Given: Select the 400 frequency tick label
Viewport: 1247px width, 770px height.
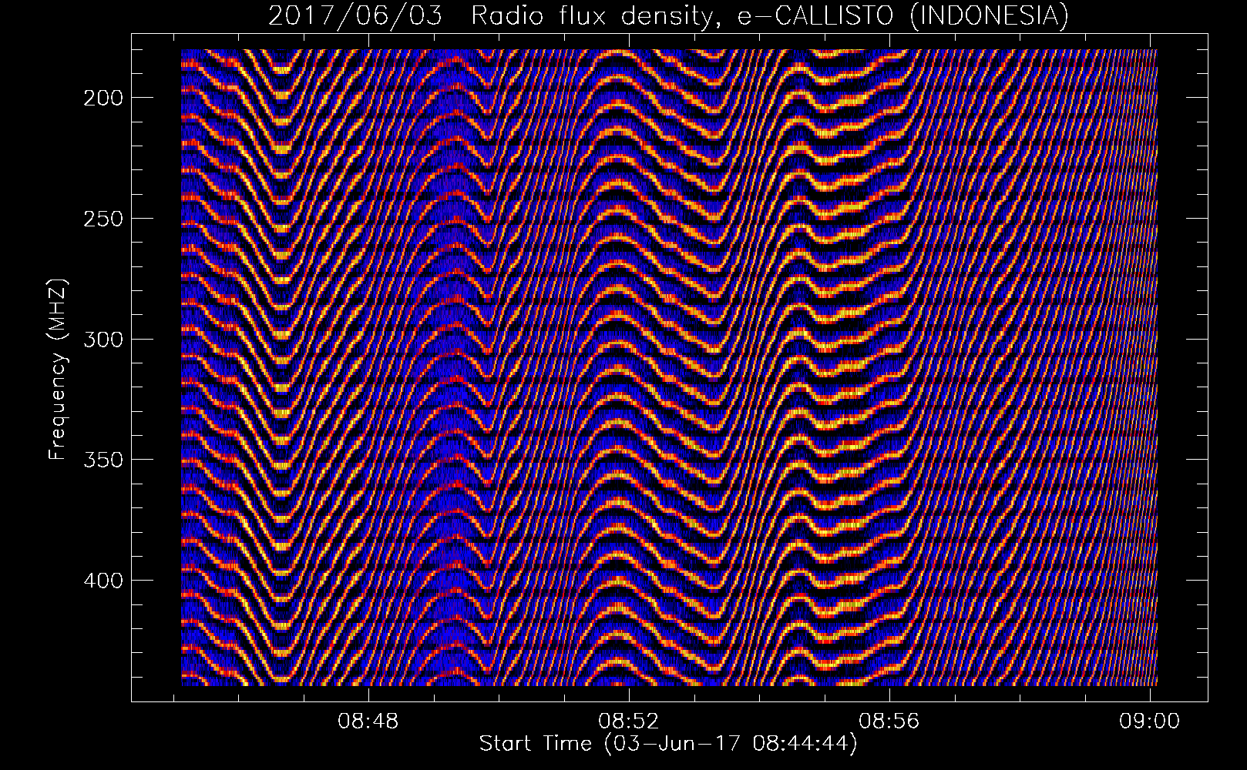Looking at the screenshot, I should pos(103,580).
